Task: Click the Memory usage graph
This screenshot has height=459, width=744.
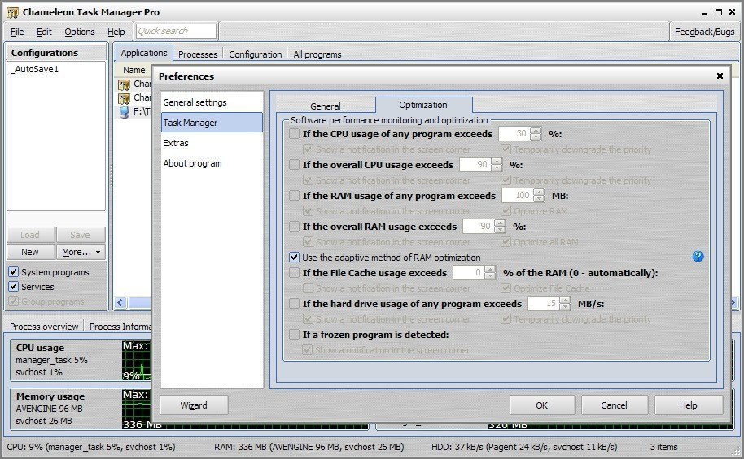Action: coord(136,409)
